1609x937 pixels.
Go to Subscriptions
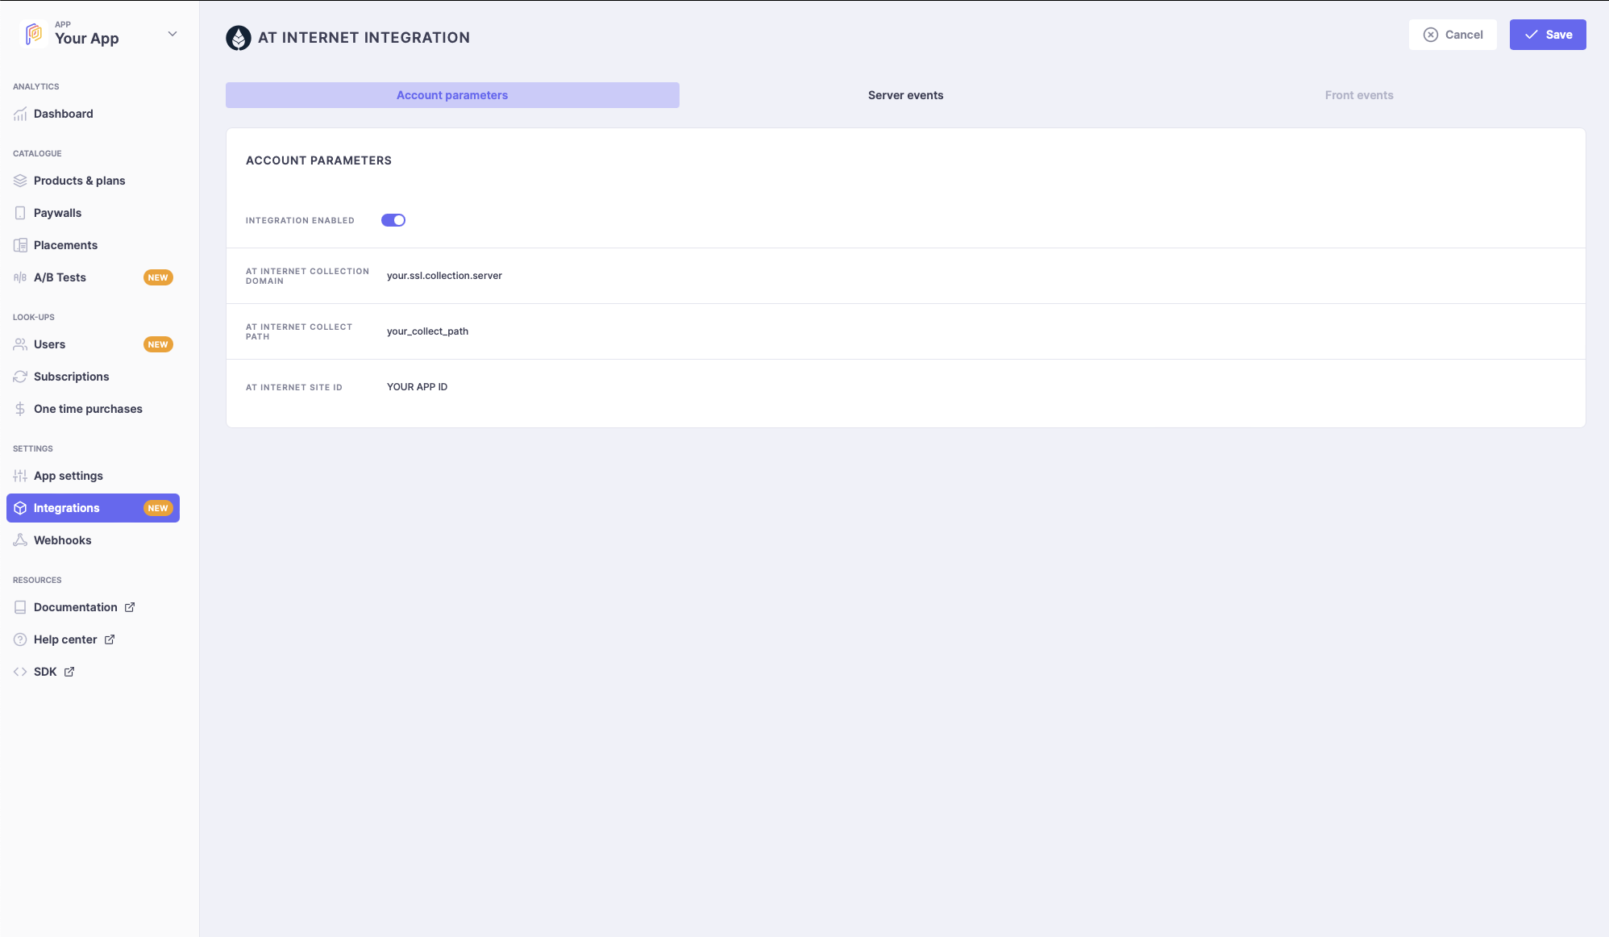point(72,377)
